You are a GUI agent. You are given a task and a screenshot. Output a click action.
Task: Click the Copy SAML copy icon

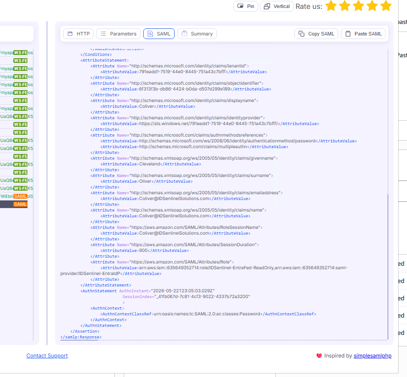pos(301,34)
